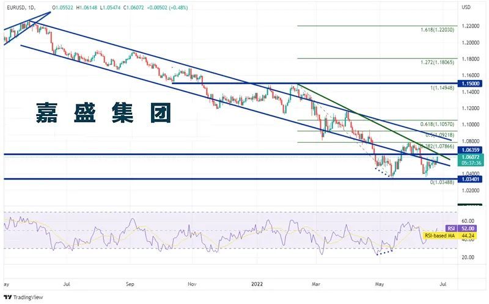Click the 1.10000 price axis label

coord(470,125)
